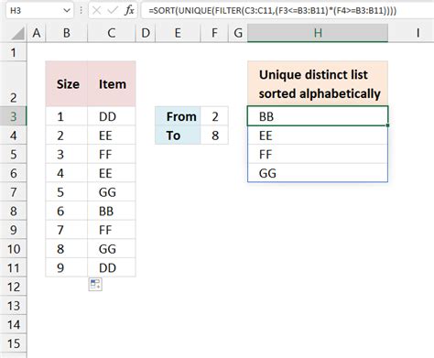
Task: Select column H header
Action: tap(318, 33)
